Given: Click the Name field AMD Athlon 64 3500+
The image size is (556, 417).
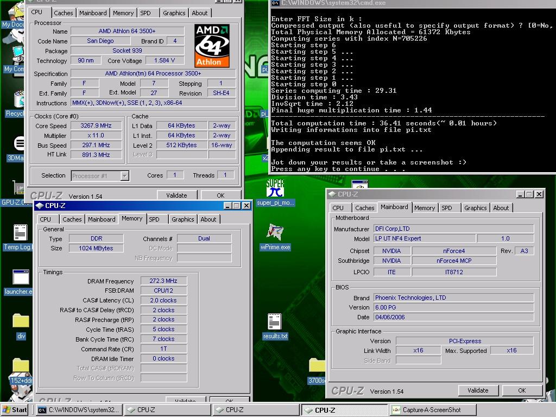Looking at the screenshot, I should click(127, 31).
